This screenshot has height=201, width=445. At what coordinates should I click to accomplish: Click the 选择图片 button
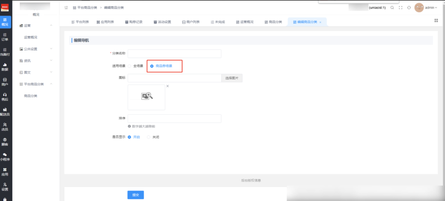pos(232,78)
